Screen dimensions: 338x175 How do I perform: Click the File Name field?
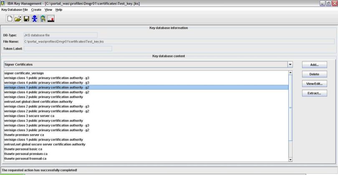point(179,42)
